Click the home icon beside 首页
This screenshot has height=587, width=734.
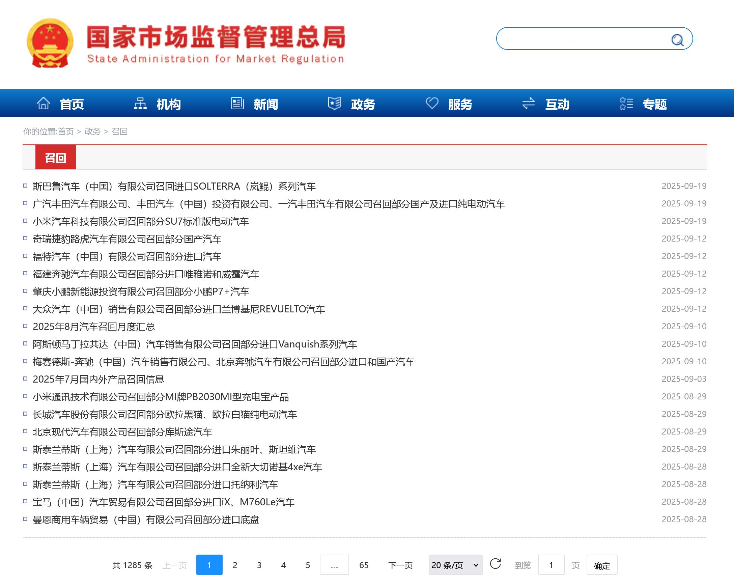pyautogui.click(x=43, y=103)
